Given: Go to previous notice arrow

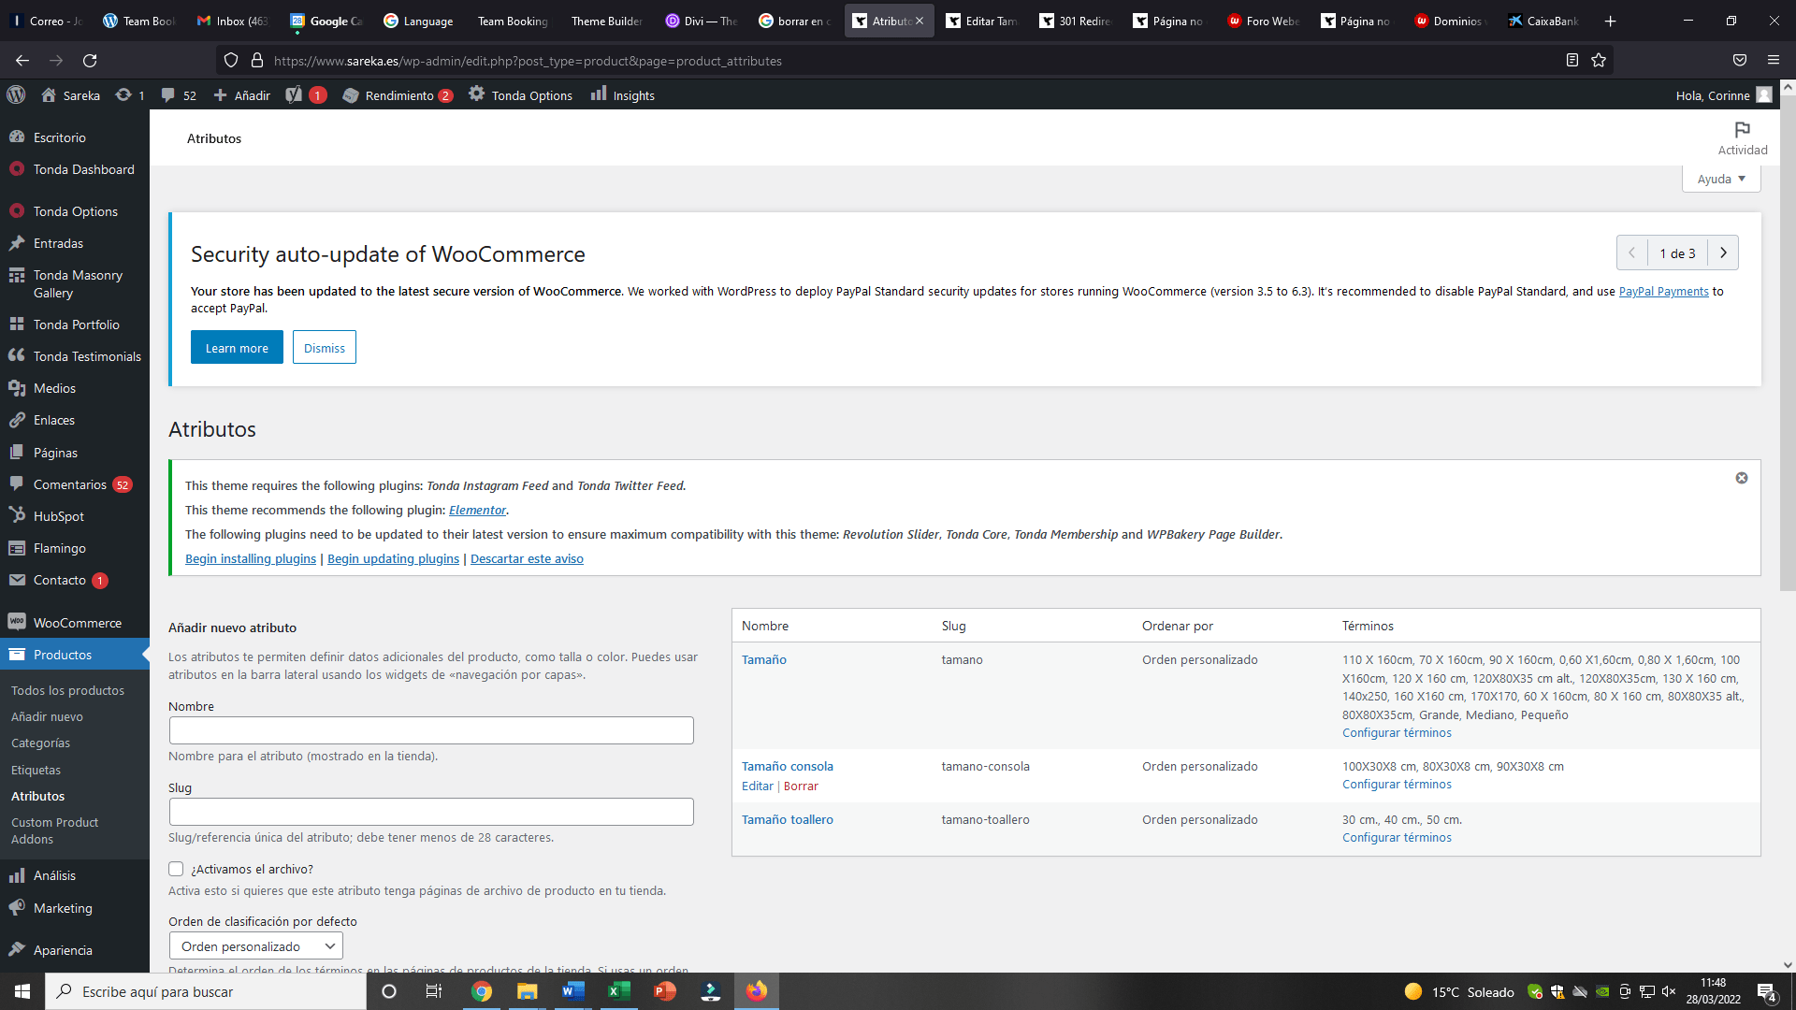Looking at the screenshot, I should (x=1632, y=252).
